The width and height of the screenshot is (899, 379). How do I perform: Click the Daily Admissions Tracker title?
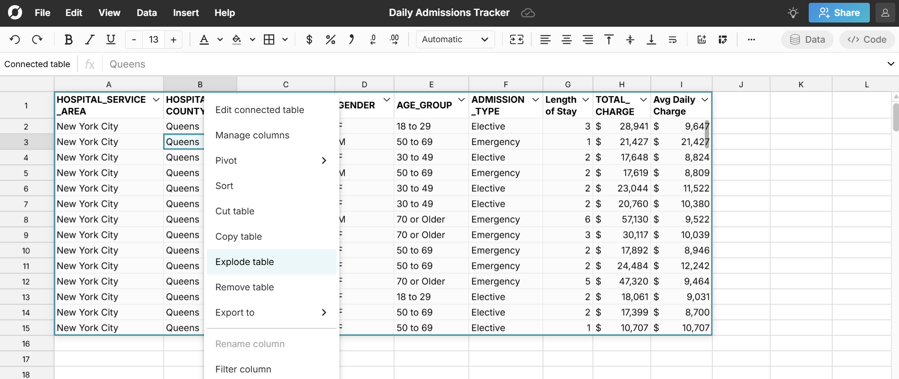(449, 13)
